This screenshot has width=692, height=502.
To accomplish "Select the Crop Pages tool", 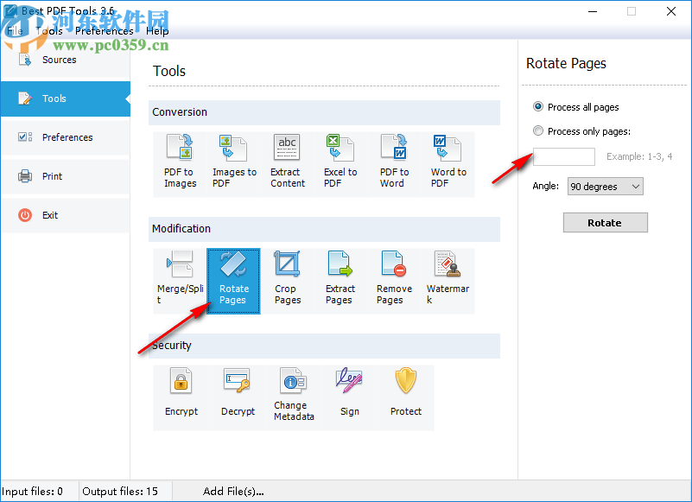I will [287, 276].
